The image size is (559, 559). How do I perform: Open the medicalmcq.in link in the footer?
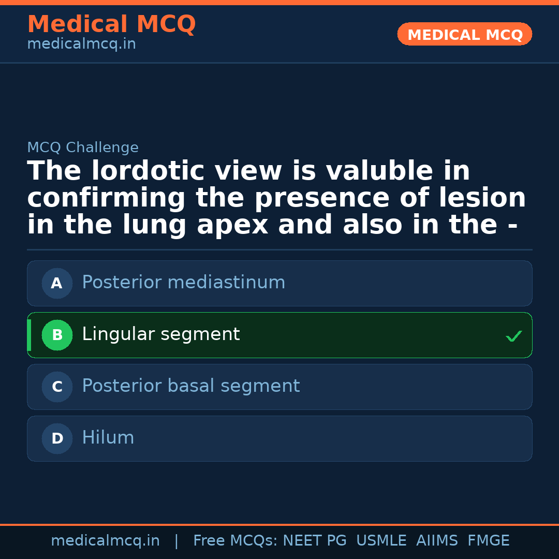pyautogui.click(x=105, y=541)
